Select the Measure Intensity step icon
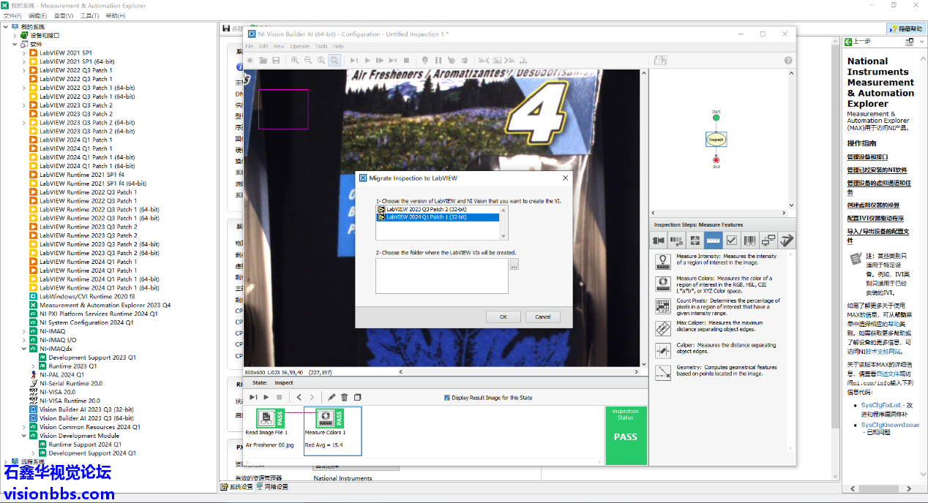The width and height of the screenshot is (928, 503). pos(663,262)
